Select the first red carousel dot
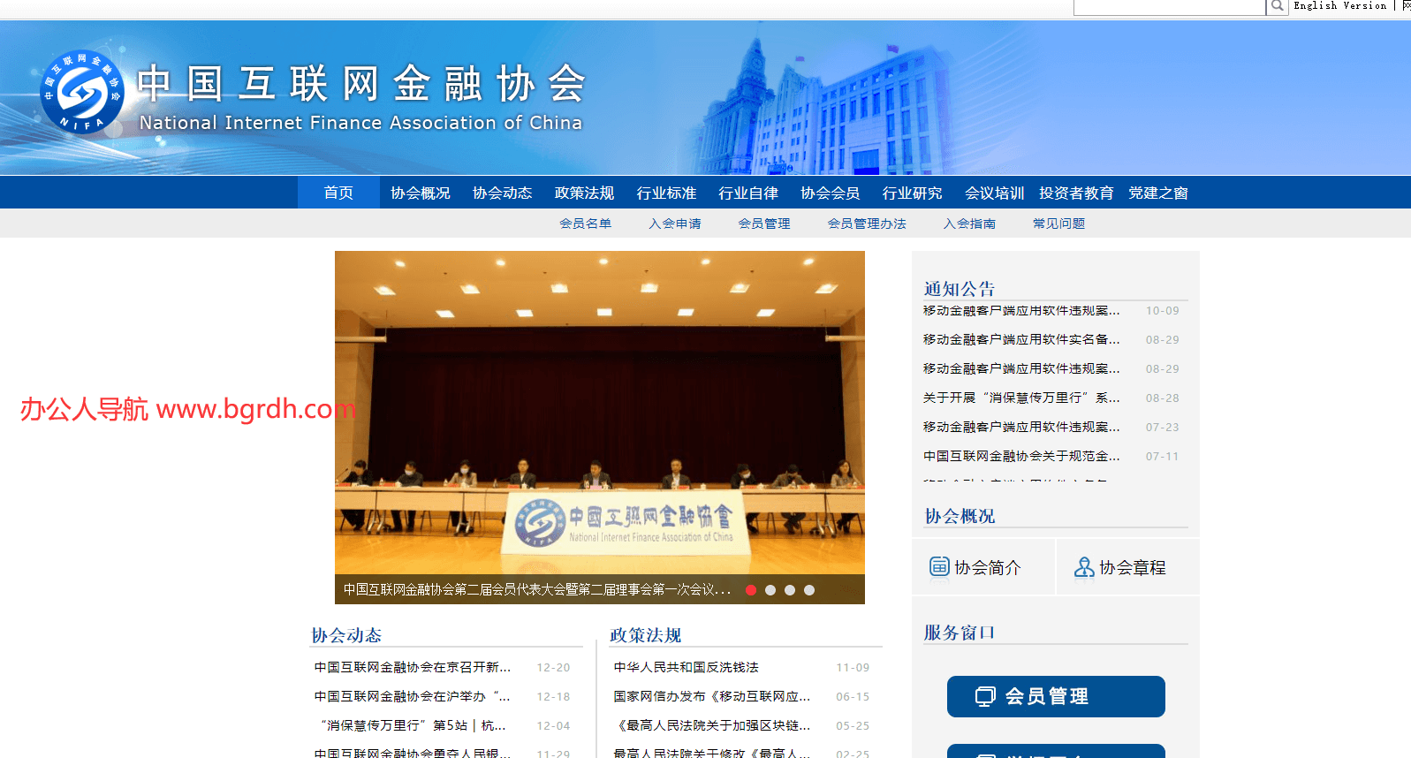The height and width of the screenshot is (758, 1411). point(751,590)
